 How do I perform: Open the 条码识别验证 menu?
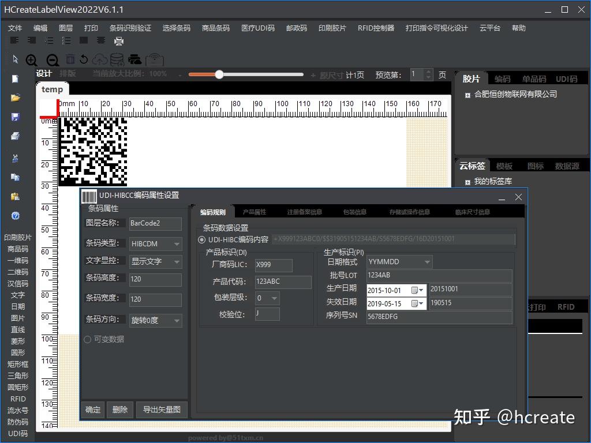click(x=130, y=28)
